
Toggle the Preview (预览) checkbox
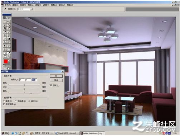(55, 85)
